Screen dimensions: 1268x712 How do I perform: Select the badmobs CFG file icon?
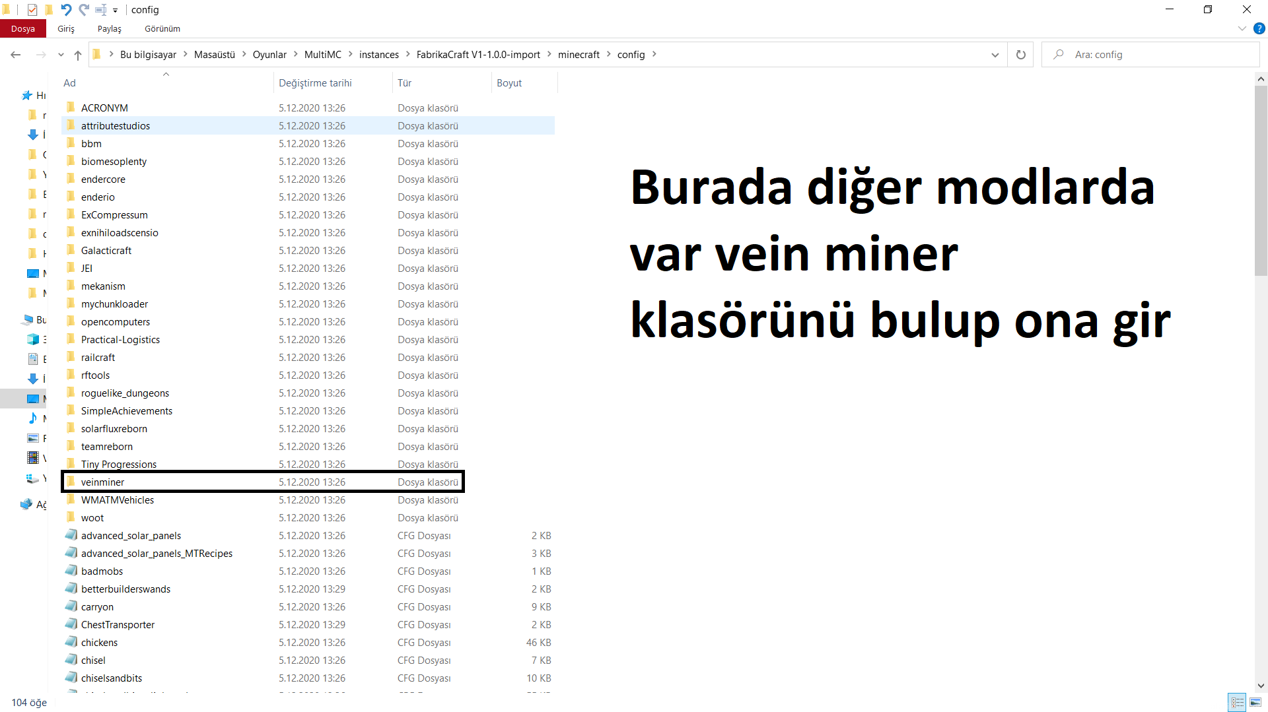point(71,571)
